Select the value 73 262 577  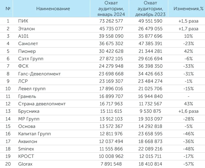[111, 21]
